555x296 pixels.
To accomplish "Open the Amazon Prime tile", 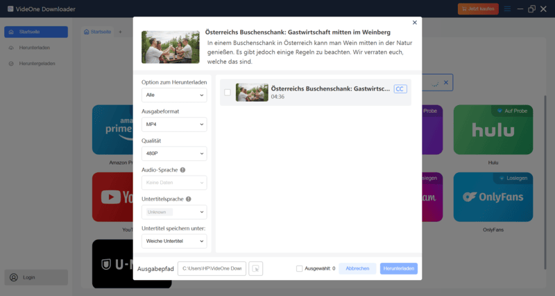I will pos(112,129).
